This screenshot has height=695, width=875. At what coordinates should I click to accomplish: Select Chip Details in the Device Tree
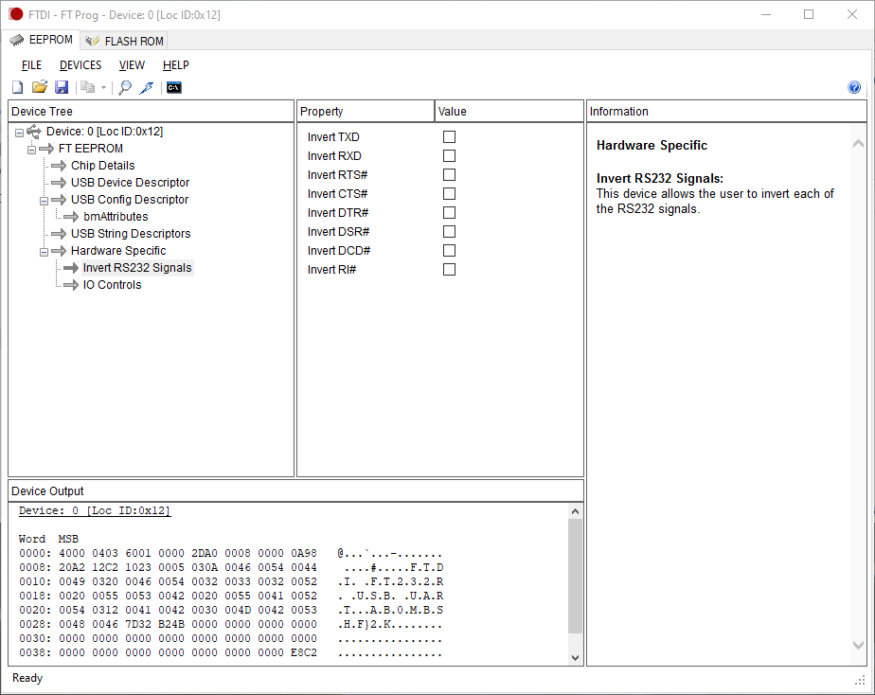tap(102, 166)
